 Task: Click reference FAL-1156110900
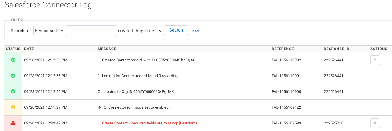coord(286,92)
